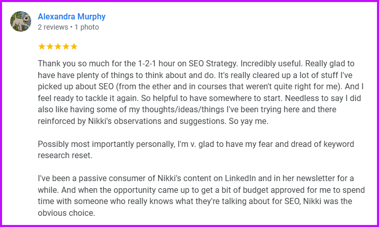Click the fourth star in the rating
Screen dimensions: 379x227
pos(65,46)
